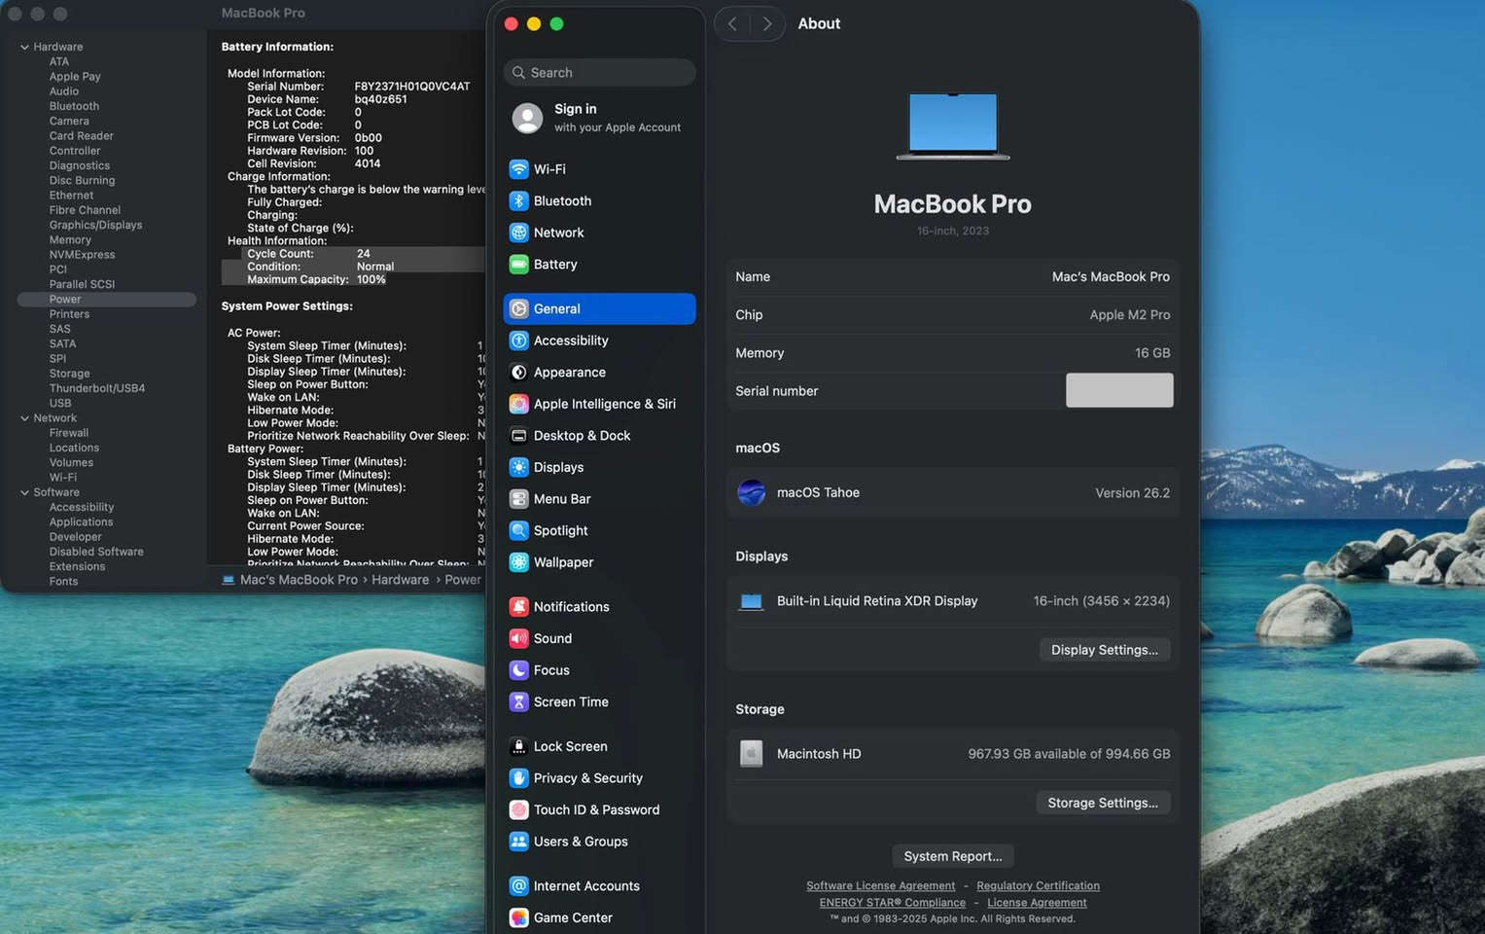Open Apple Intelligence & Siri settings
The width and height of the screenshot is (1485, 934).
pos(603,404)
